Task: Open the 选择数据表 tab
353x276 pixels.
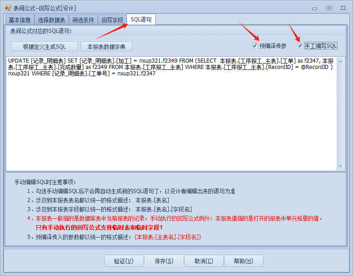Action: (x=52, y=20)
